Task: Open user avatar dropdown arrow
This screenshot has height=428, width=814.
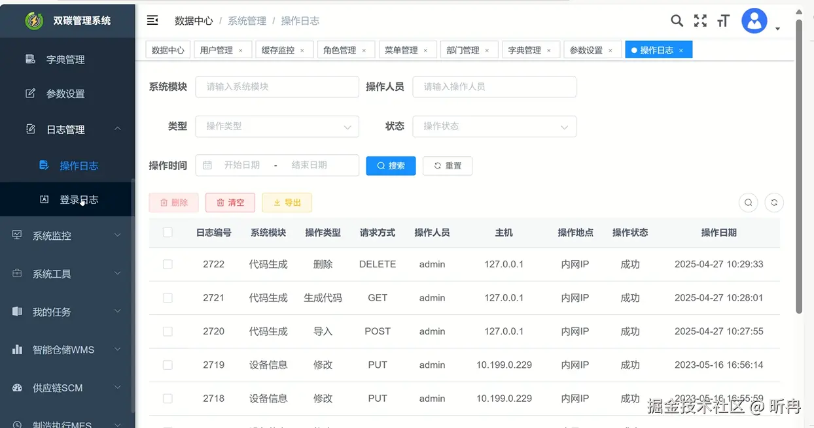Action: pyautogui.click(x=777, y=29)
